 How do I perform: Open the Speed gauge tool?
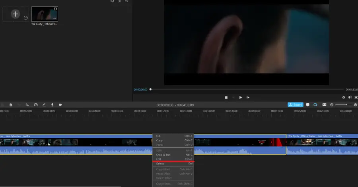(36, 105)
